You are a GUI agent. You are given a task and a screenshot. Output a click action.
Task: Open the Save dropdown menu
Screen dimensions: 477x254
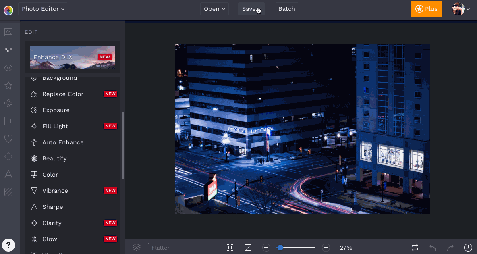click(x=251, y=9)
